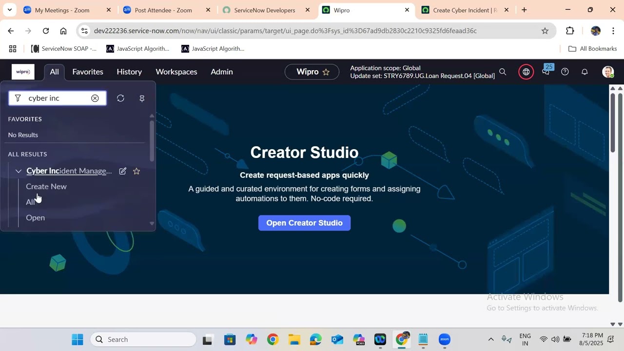Reload the current page

(x=46, y=31)
